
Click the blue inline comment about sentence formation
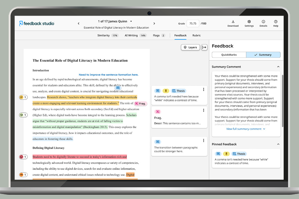coord(109,75)
